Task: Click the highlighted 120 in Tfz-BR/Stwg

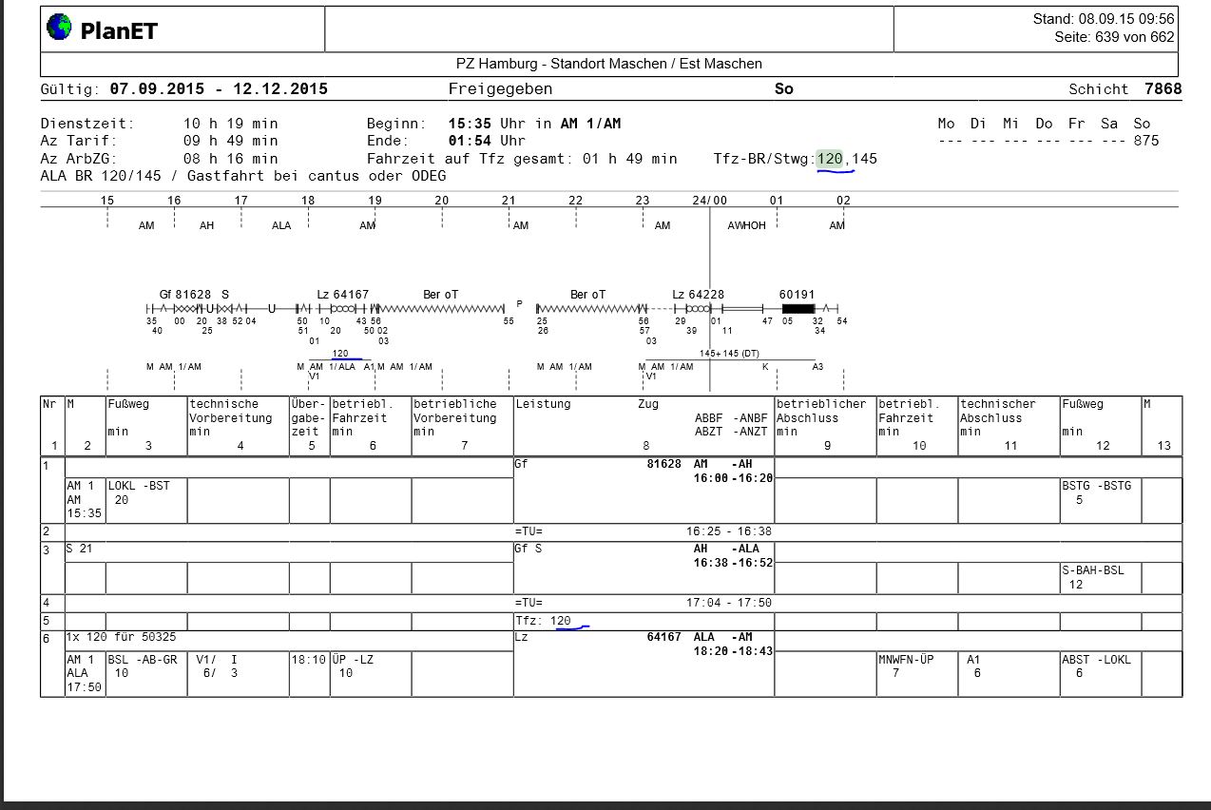Action: (x=830, y=159)
